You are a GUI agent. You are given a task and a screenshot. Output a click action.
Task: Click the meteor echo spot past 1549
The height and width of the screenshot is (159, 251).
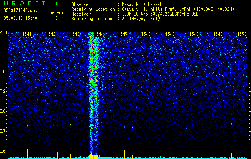click(x=231, y=125)
